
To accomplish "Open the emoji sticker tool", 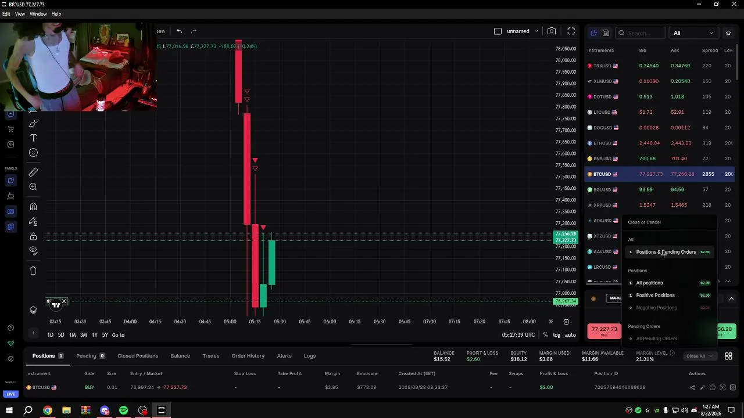I will [33, 153].
